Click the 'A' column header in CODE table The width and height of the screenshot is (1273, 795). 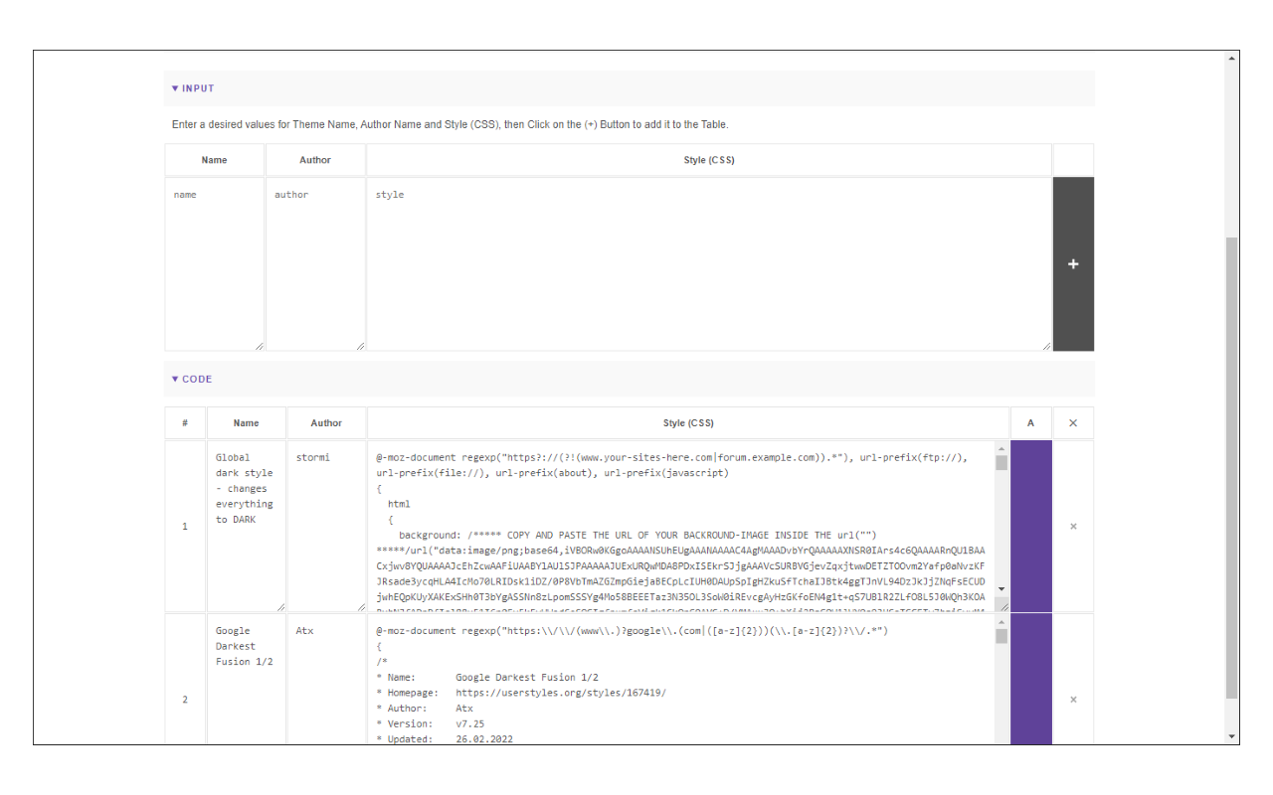pyautogui.click(x=1031, y=423)
